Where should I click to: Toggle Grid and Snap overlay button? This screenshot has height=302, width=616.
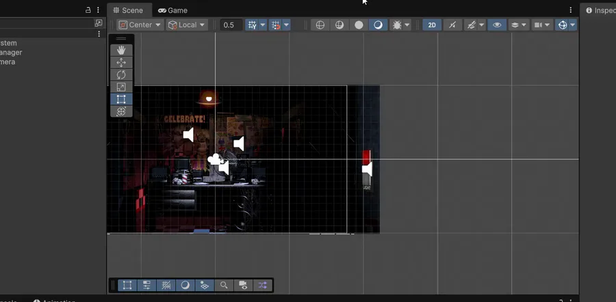click(166, 285)
